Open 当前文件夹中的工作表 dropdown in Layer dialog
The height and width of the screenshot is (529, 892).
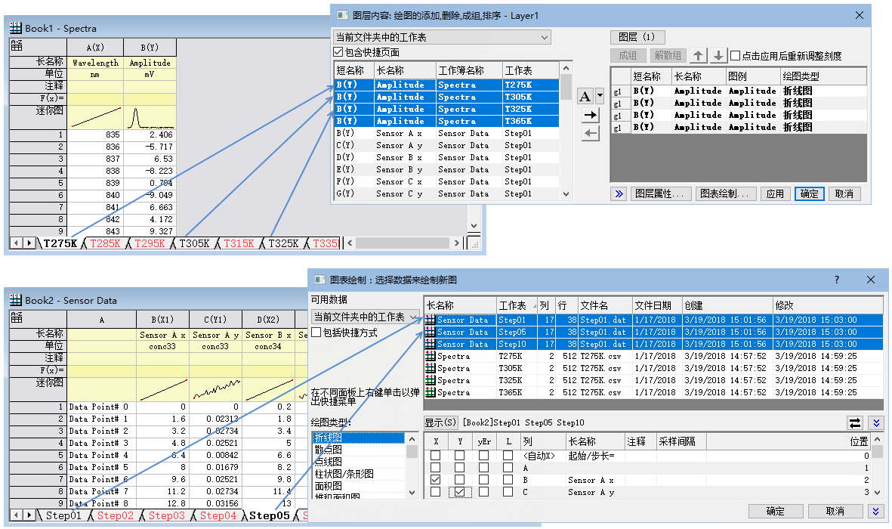pyautogui.click(x=442, y=38)
